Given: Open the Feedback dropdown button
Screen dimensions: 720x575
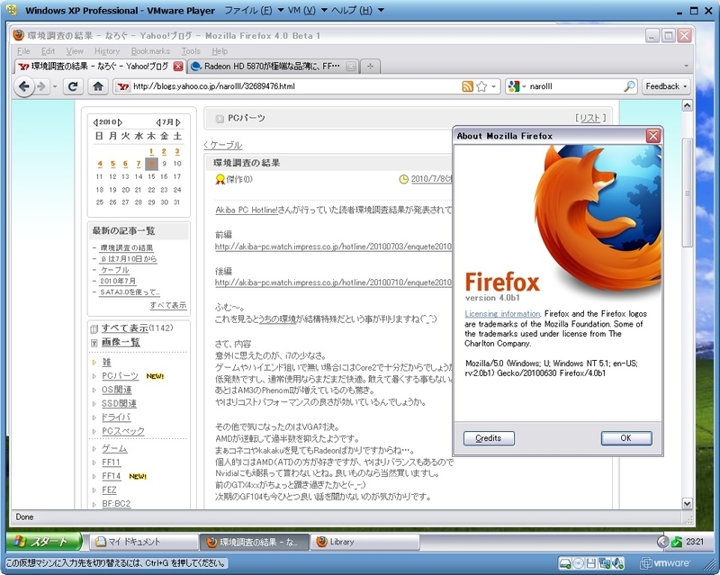Looking at the screenshot, I should coord(666,86).
